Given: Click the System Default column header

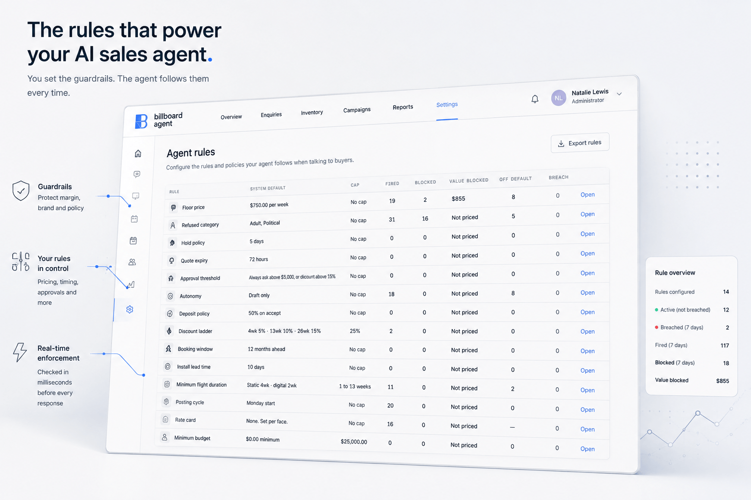Looking at the screenshot, I should 267,188.
